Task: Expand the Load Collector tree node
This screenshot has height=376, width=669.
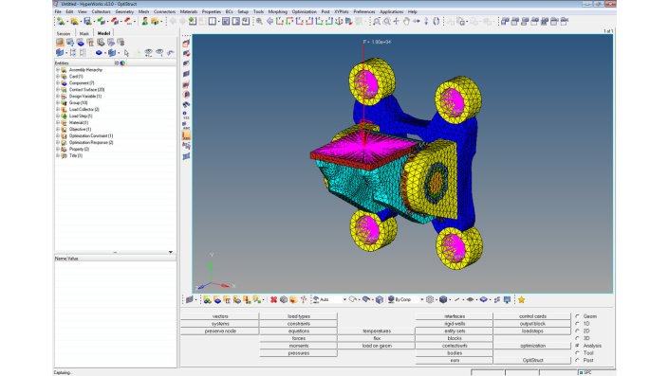Action: pos(58,110)
